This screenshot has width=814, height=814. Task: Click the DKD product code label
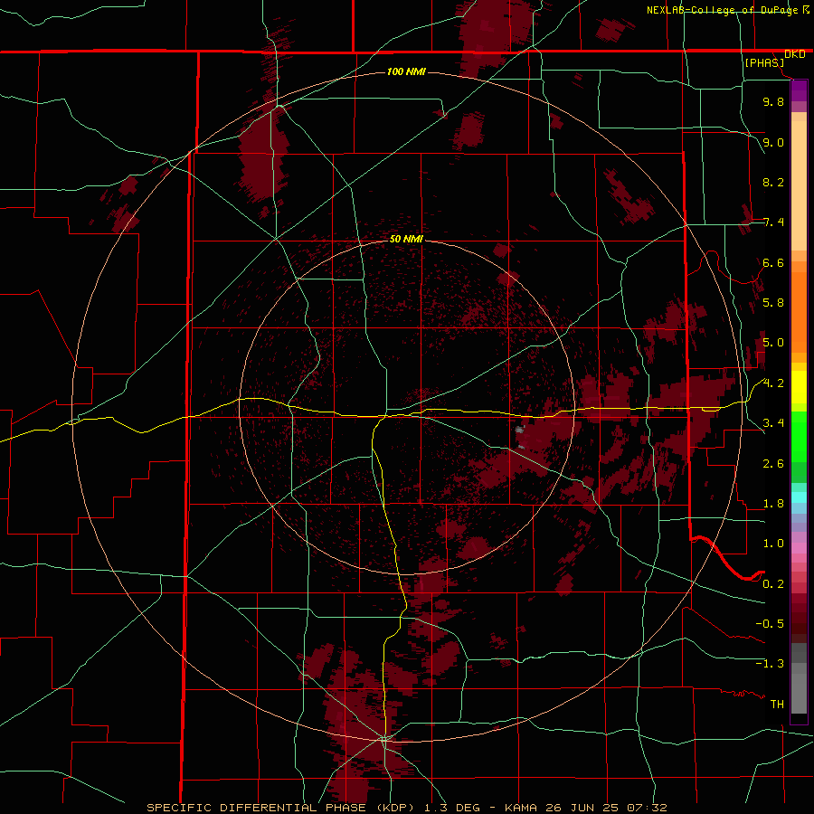coord(794,54)
